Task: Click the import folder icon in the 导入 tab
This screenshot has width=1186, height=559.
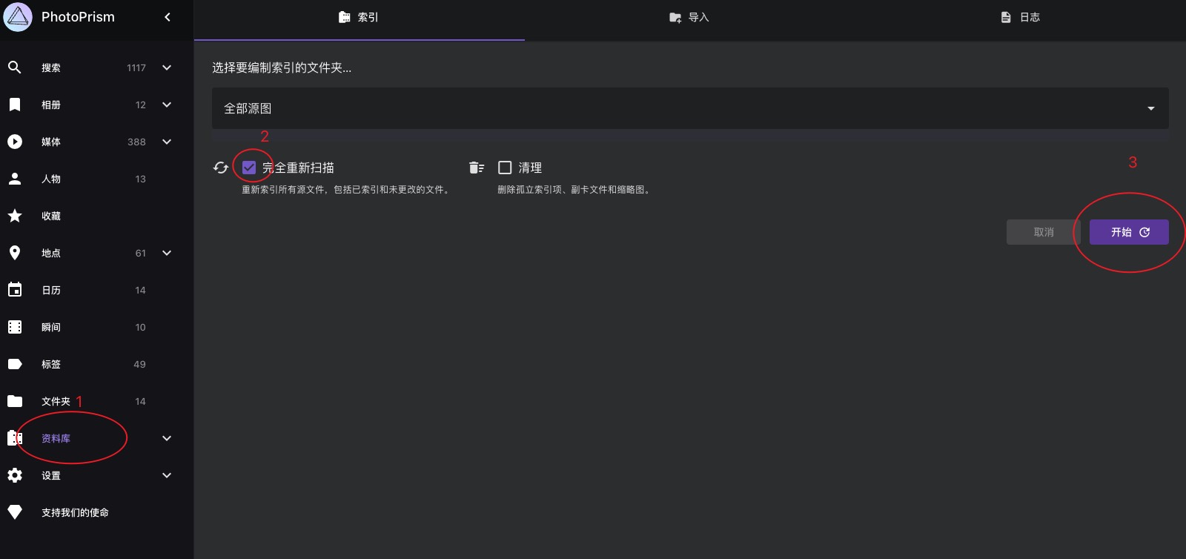Action: (x=675, y=17)
